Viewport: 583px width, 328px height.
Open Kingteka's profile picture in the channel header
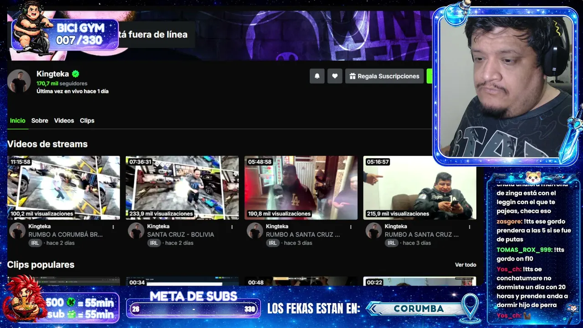[19, 82]
